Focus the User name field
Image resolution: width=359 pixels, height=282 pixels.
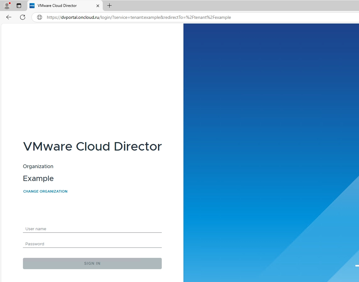click(x=92, y=229)
